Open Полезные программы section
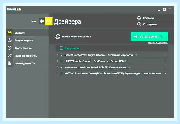The image size is (180, 124). coord(27,56)
